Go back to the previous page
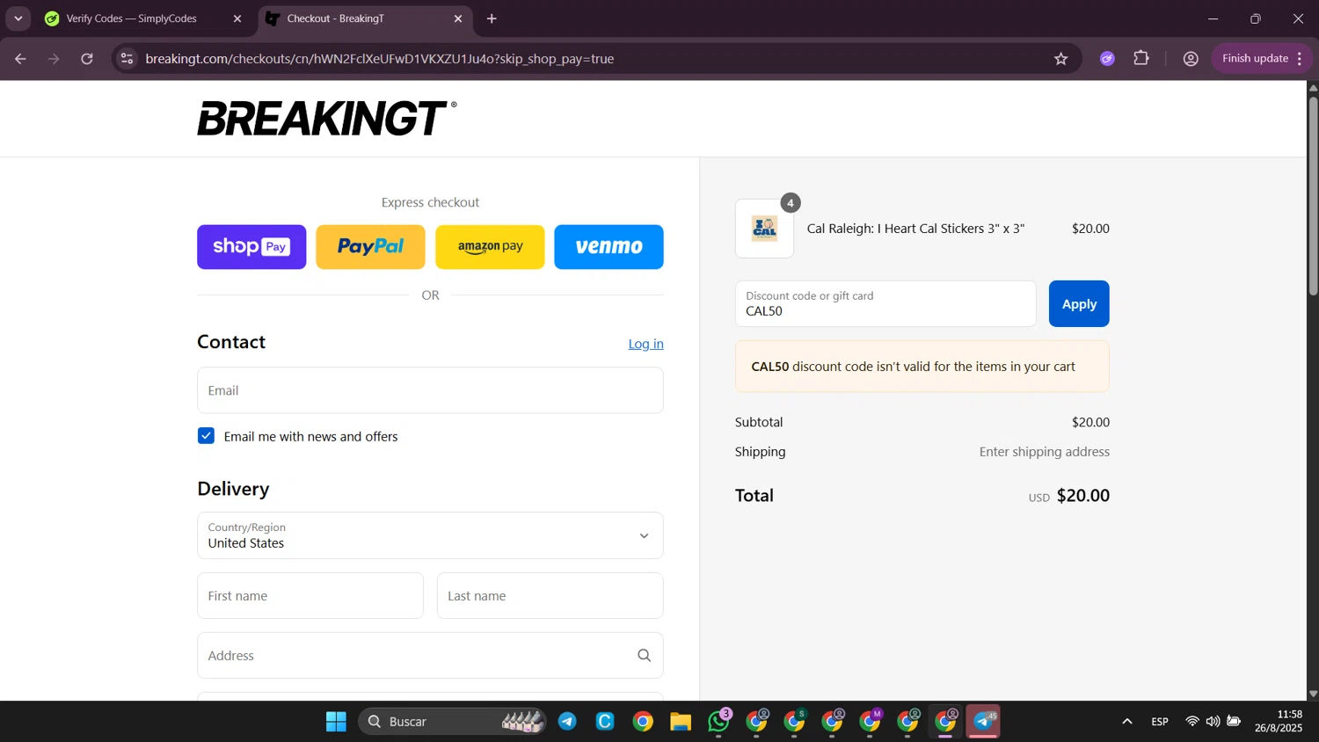The width and height of the screenshot is (1319, 742). 20,59
